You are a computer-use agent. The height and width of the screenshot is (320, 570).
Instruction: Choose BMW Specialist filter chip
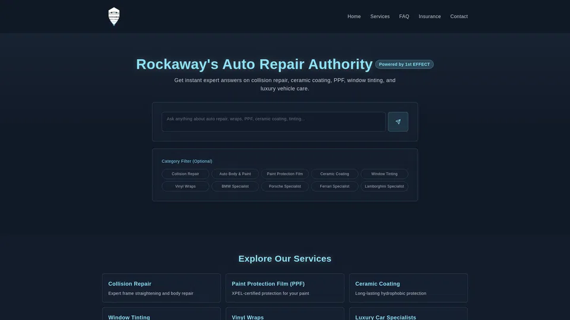coord(235,186)
